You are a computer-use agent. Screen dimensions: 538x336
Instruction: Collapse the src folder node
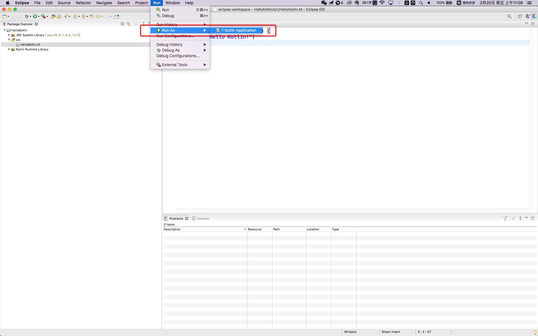[9, 40]
